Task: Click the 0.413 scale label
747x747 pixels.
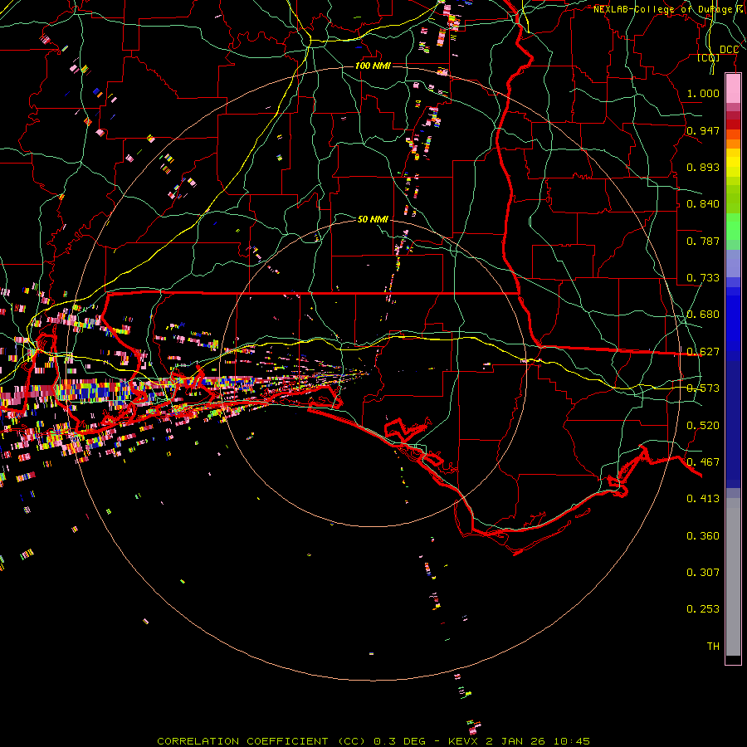Action: pyautogui.click(x=703, y=499)
